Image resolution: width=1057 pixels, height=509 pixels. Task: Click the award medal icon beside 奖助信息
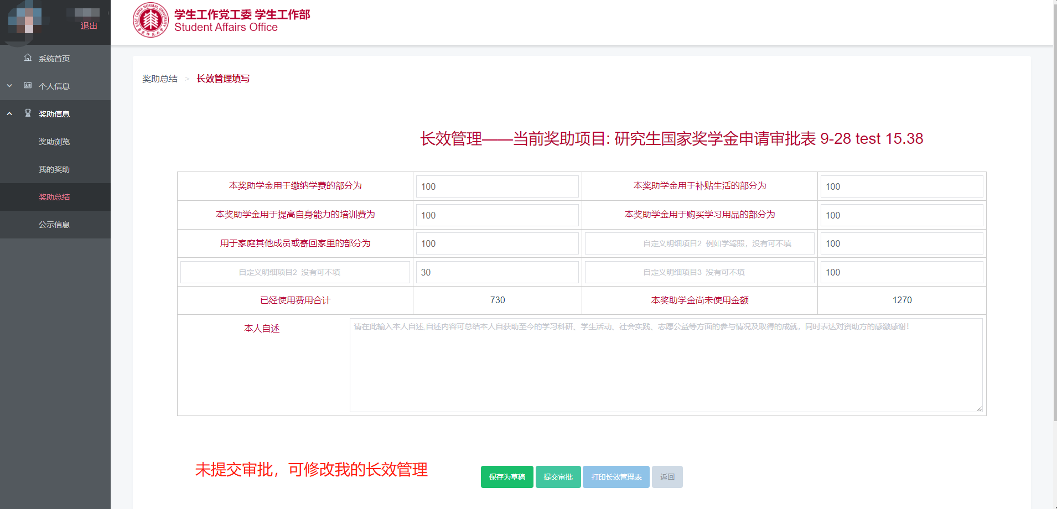coord(28,113)
